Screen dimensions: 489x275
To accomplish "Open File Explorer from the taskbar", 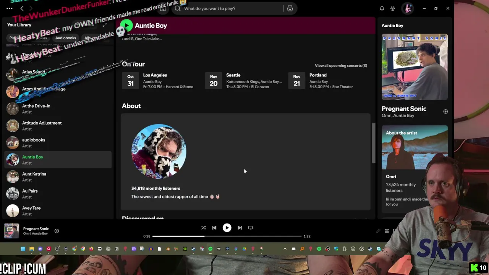I will 32,249.
